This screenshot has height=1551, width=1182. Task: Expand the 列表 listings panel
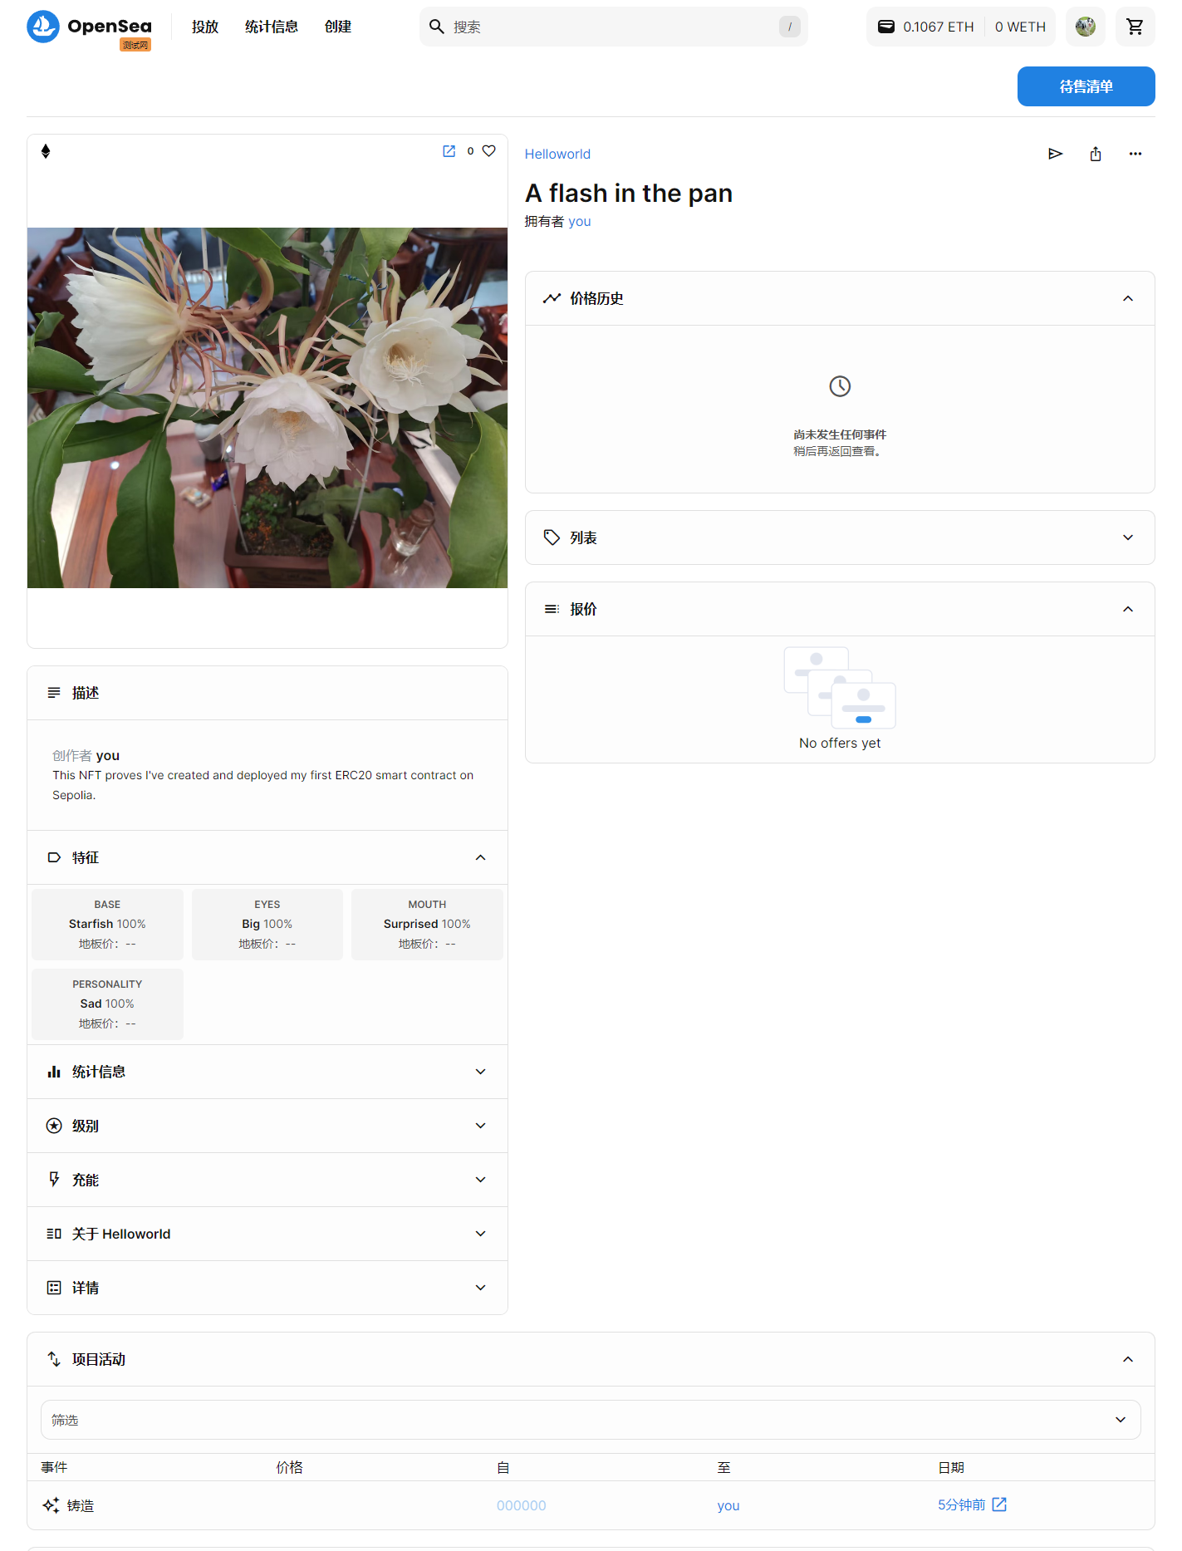click(x=840, y=537)
